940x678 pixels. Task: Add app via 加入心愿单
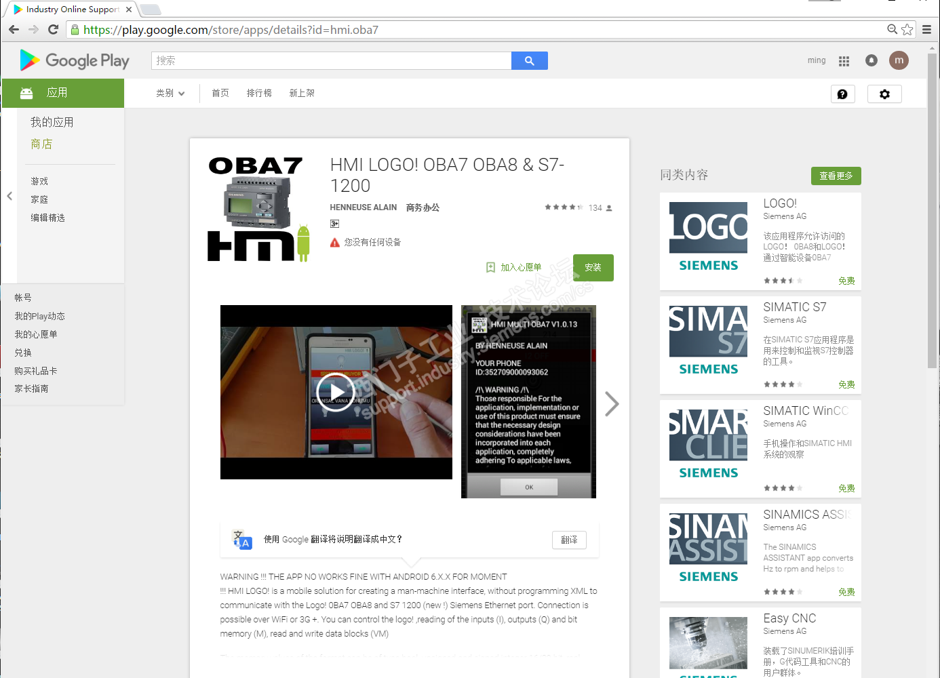click(x=514, y=268)
